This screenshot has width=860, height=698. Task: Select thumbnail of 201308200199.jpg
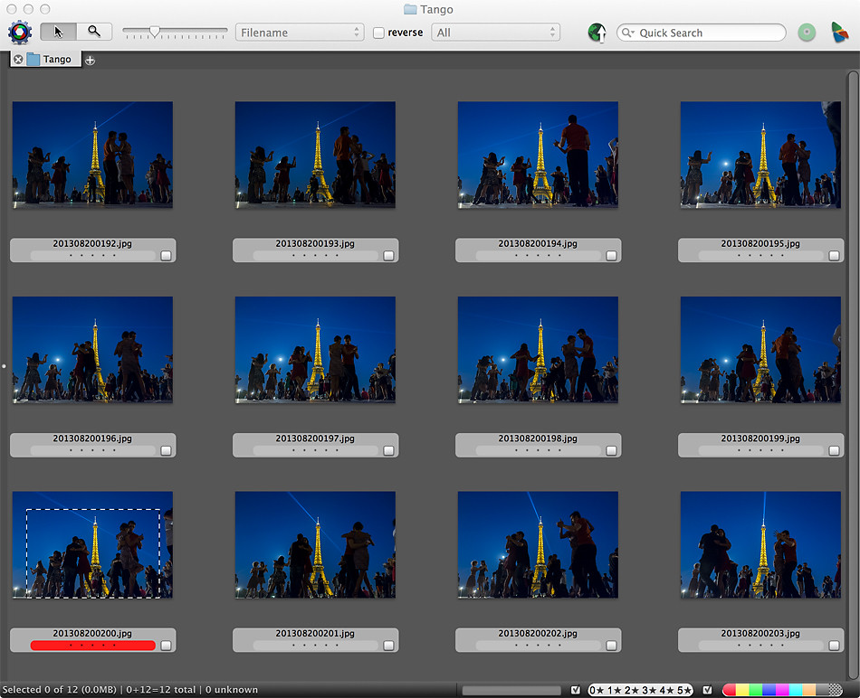pyautogui.click(x=760, y=350)
